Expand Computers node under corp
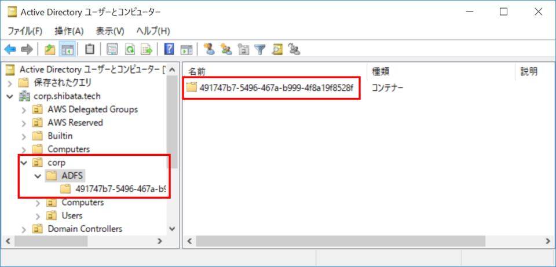 (38, 203)
